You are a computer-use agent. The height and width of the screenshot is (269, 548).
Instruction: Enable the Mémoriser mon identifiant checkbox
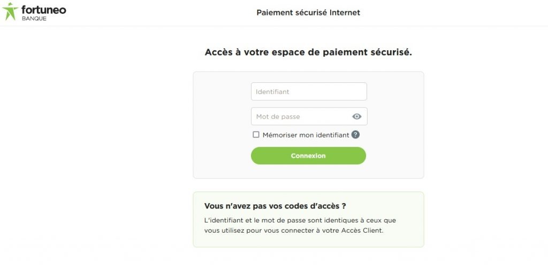coord(256,135)
